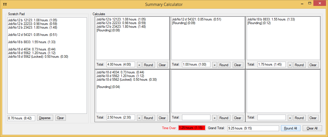Click inside the Scratch Pad text area
328x137 pixels.
(x=47, y=84)
